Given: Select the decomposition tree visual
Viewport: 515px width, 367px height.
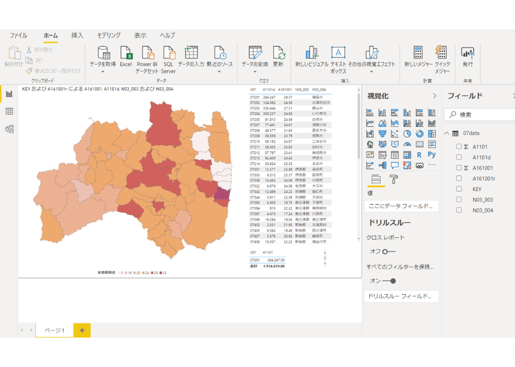Looking at the screenshot, I should [x=382, y=166].
